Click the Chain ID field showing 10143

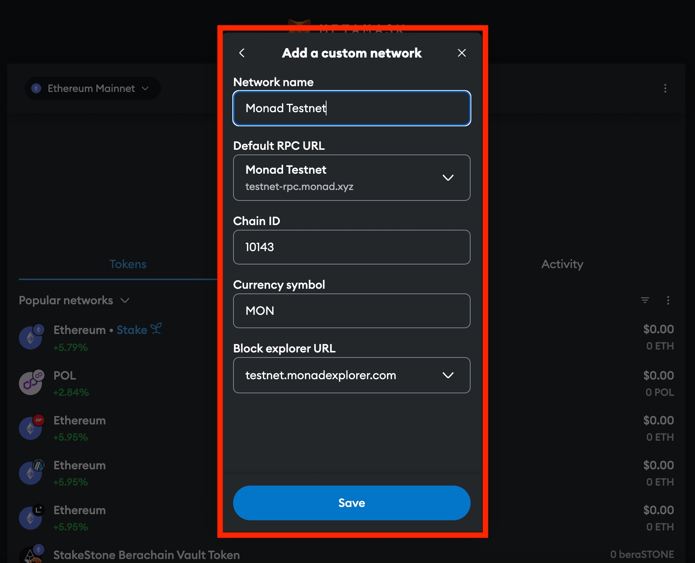tap(351, 247)
